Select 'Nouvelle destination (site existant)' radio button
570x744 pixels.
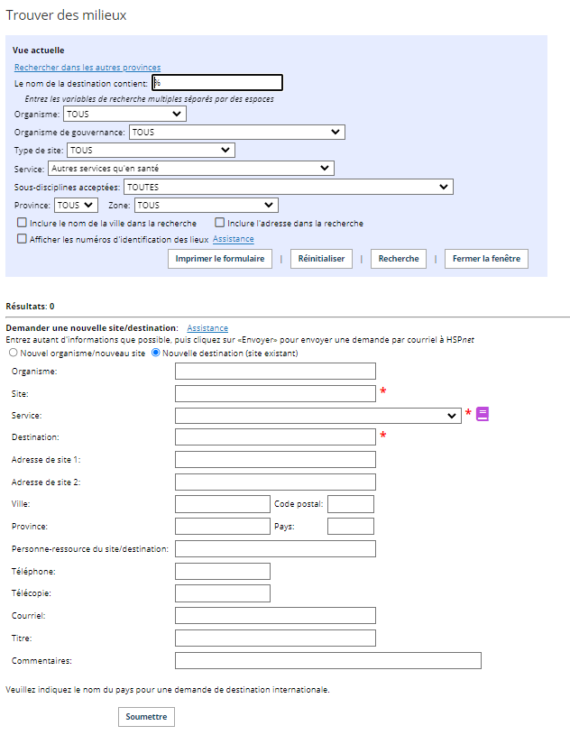pyautogui.click(x=155, y=353)
